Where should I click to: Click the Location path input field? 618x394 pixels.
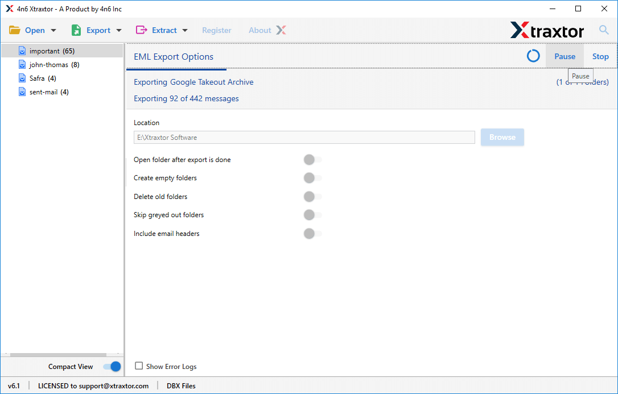point(304,138)
